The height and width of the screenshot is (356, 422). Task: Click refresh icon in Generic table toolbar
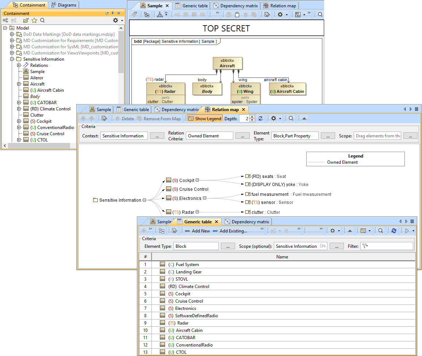click(394, 231)
